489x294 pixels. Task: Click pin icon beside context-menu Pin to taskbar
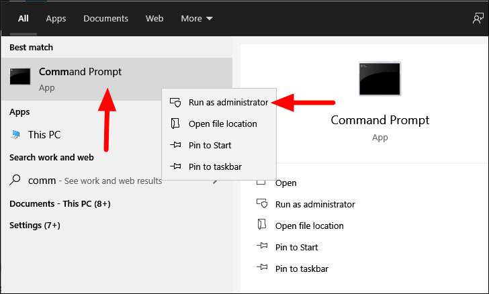tap(175, 166)
